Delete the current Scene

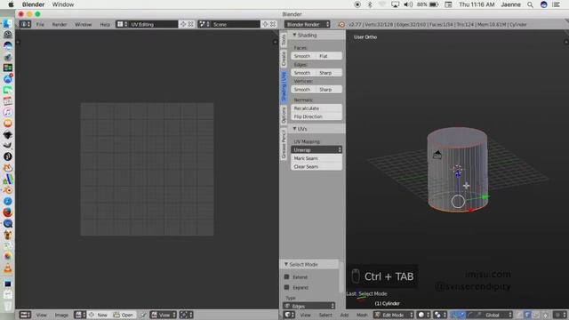pos(273,24)
